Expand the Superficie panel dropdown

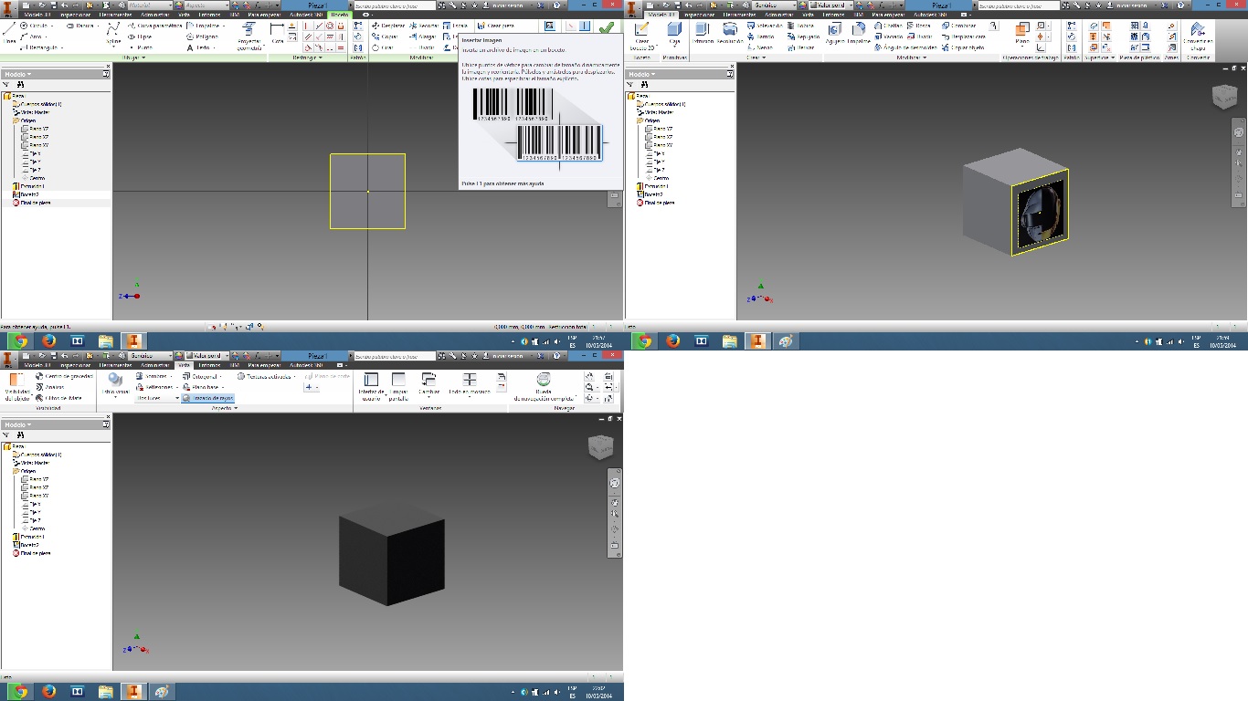[1099, 58]
